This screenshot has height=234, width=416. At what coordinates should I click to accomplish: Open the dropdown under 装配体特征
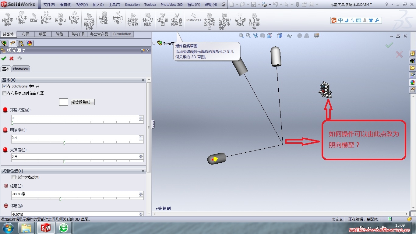(x=104, y=28)
